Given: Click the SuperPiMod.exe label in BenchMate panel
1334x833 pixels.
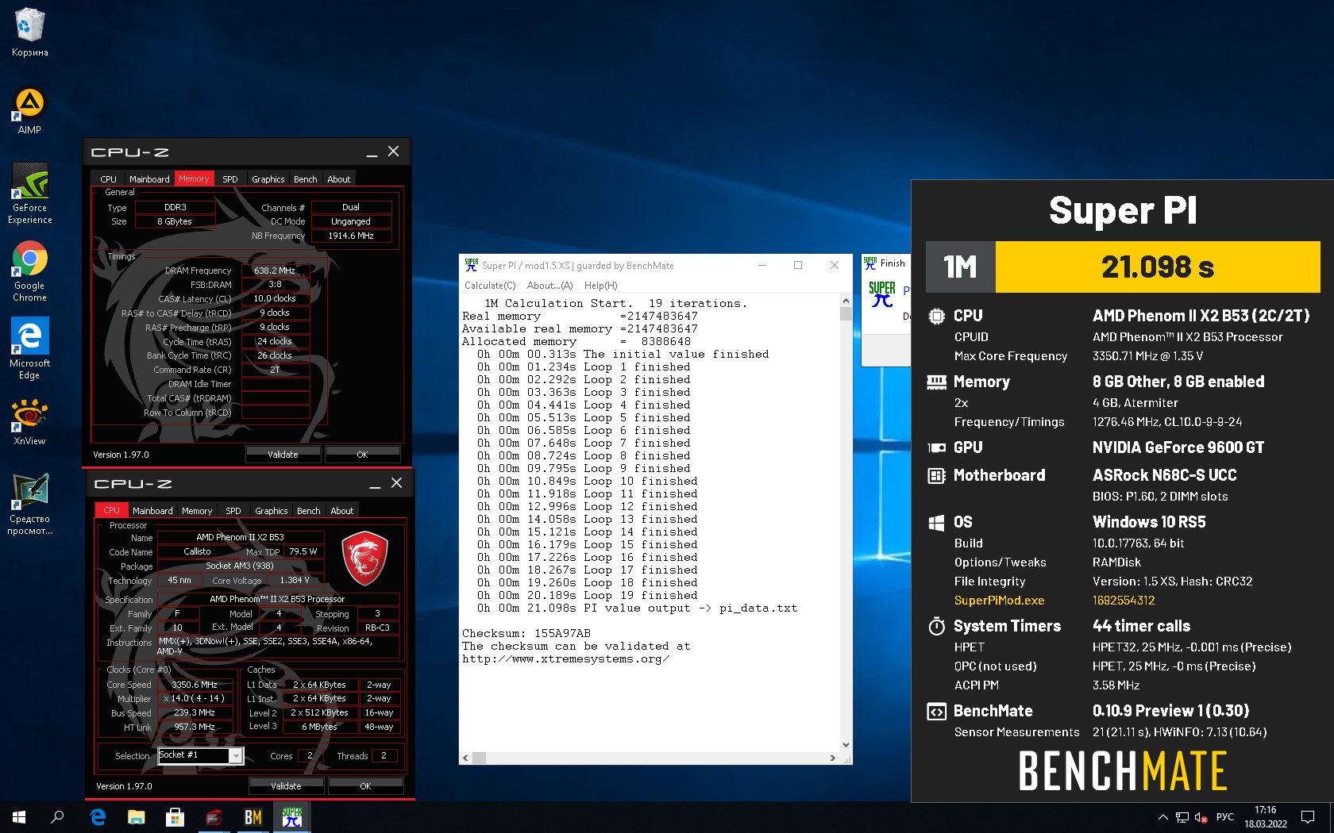Looking at the screenshot, I should point(999,601).
